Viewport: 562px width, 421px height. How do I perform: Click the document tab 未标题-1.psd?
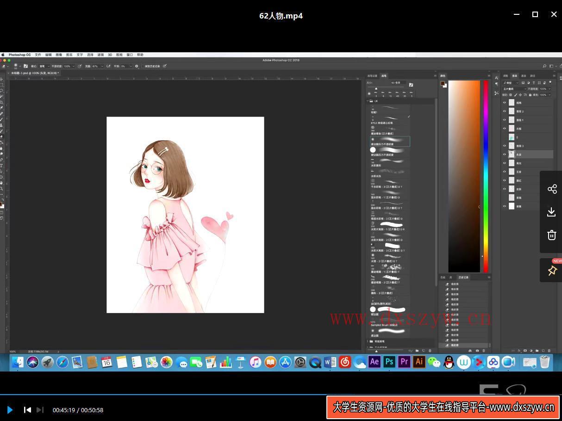35,73
